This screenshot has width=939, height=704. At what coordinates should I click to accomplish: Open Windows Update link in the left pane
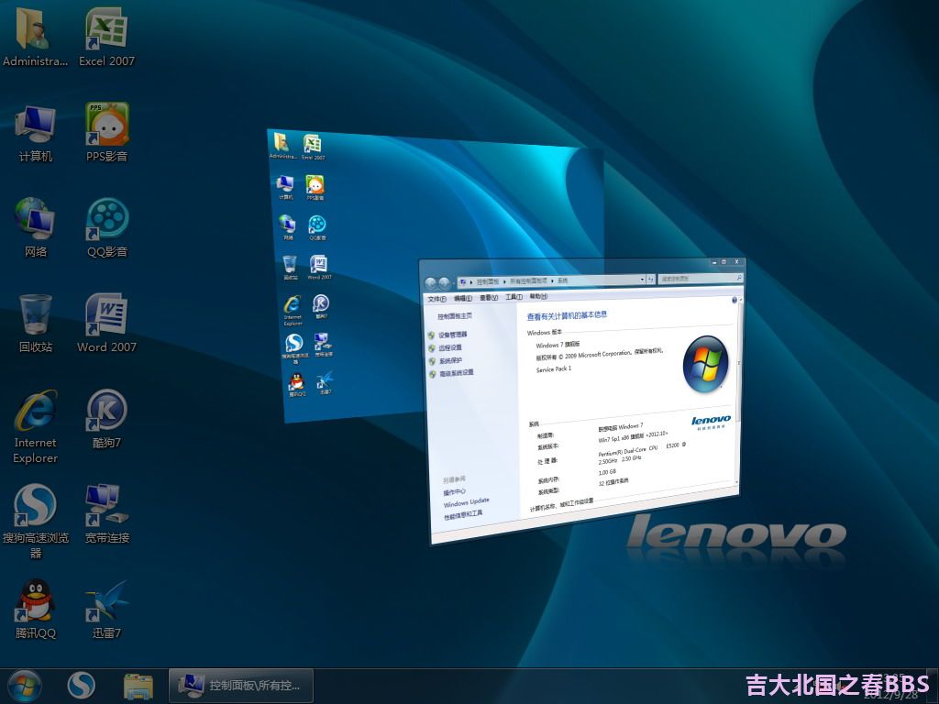tap(466, 501)
